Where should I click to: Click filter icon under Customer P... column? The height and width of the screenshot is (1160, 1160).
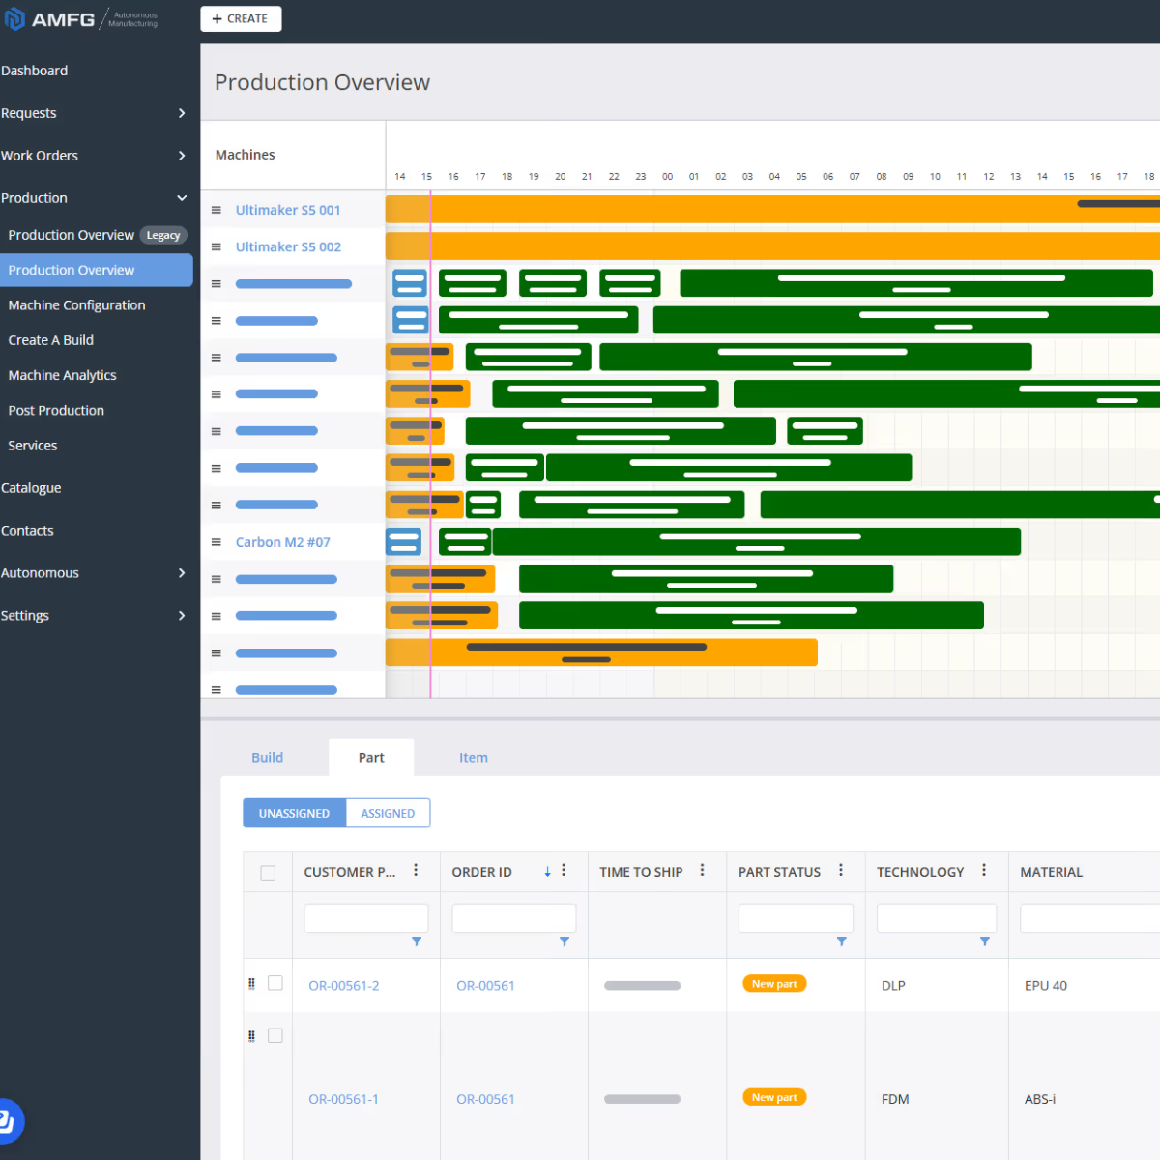(417, 942)
